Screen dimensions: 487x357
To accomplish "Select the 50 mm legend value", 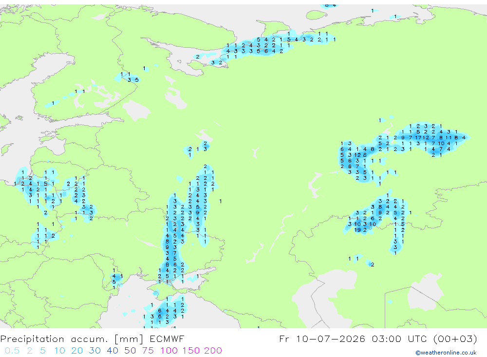I will click(130, 351).
